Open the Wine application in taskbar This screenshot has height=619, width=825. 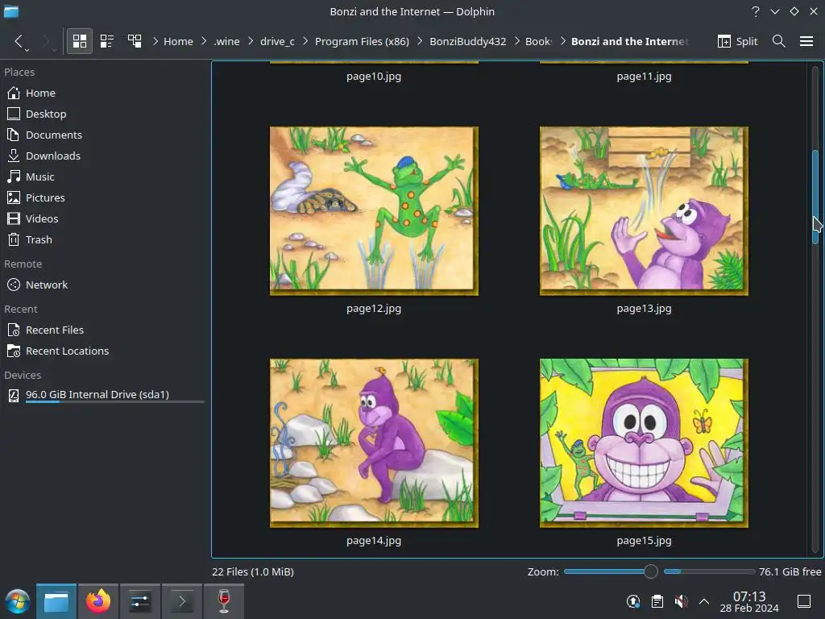(224, 601)
